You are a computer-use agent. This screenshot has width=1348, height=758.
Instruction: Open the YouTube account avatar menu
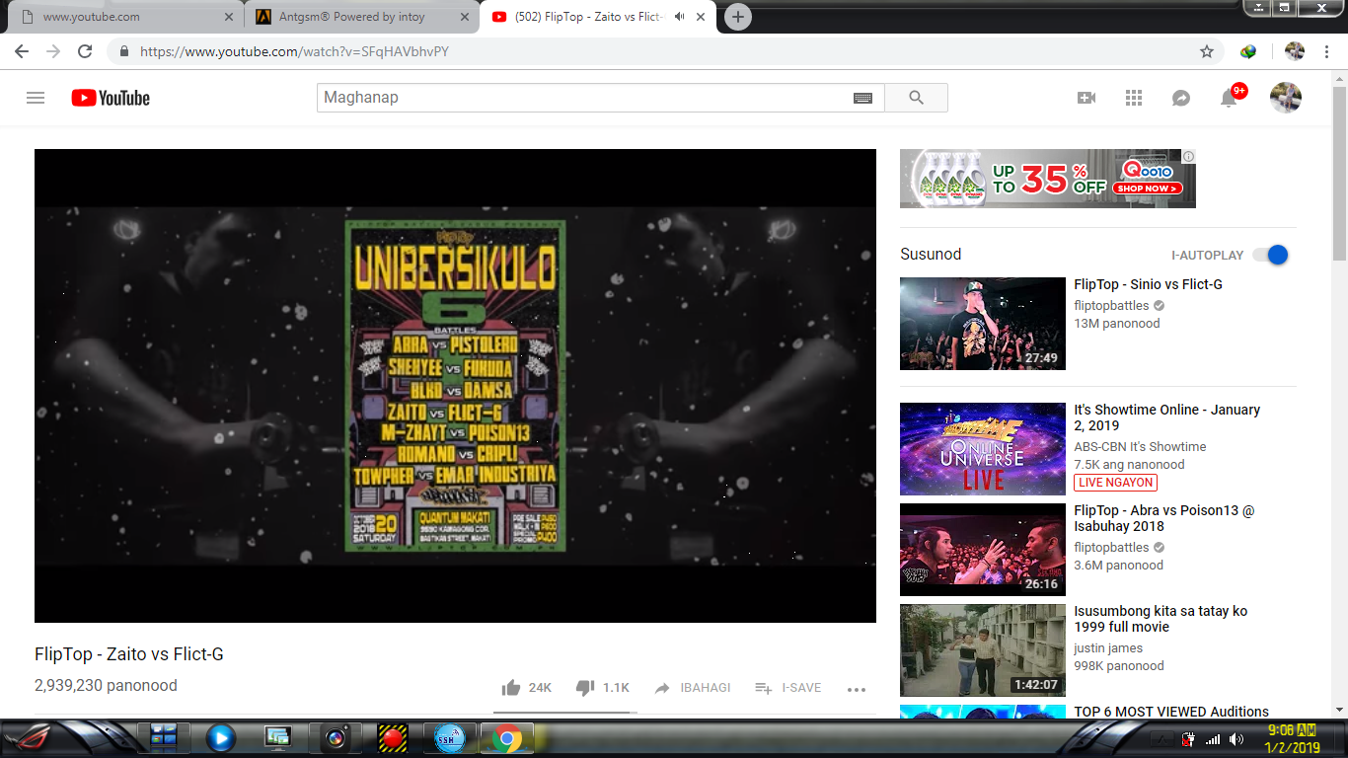point(1285,98)
